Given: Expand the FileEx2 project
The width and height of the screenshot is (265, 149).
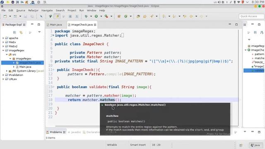Looking at the screenshot, I should coord(3,46).
